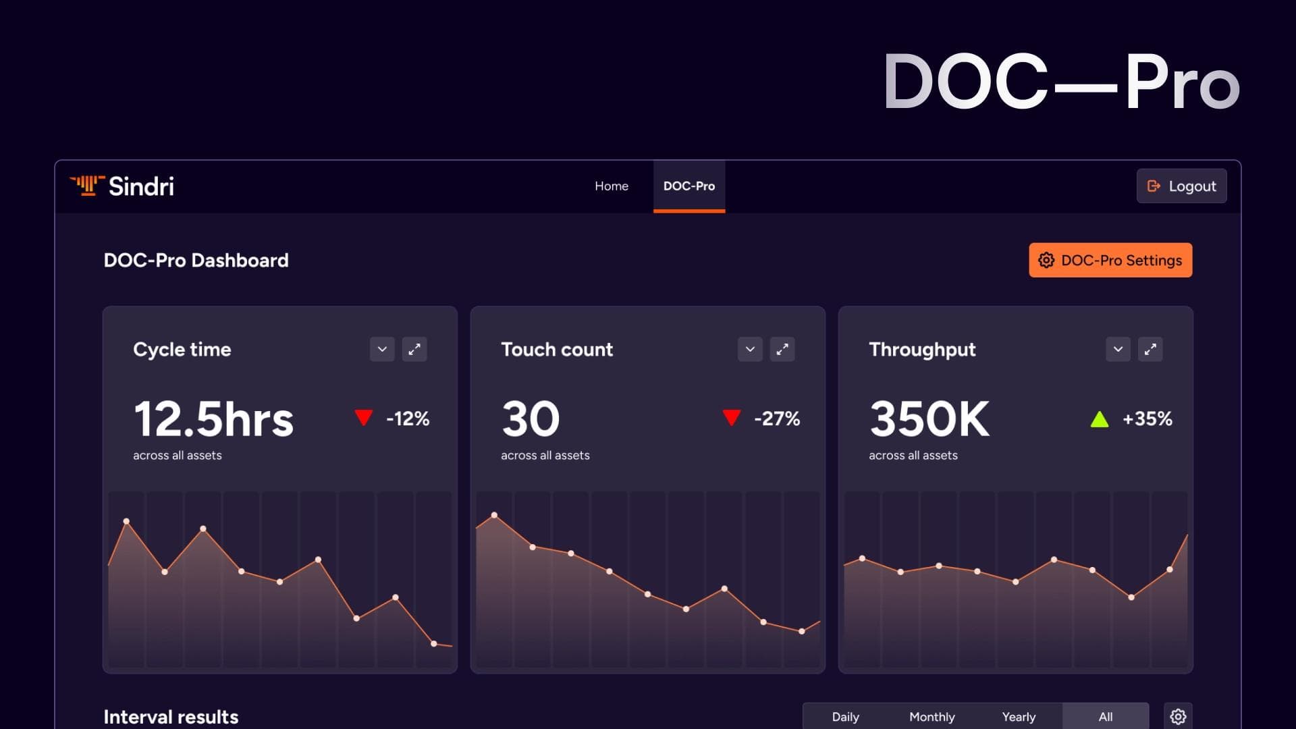Viewport: 1296px width, 729px height.
Task: Open Interval results gear settings
Action: 1178,716
